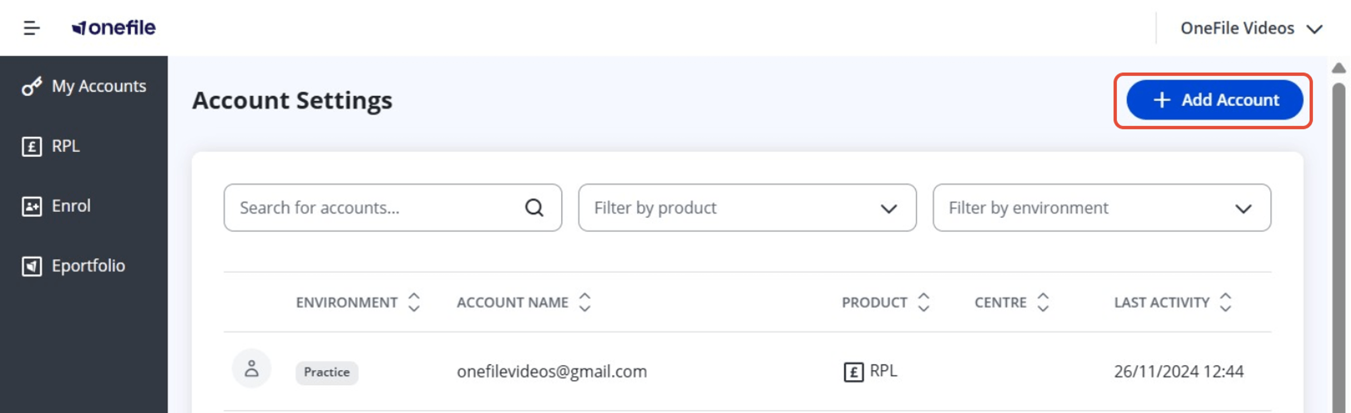The height and width of the screenshot is (413, 1351).
Task: Click the OneFile logo
Action: (x=114, y=27)
